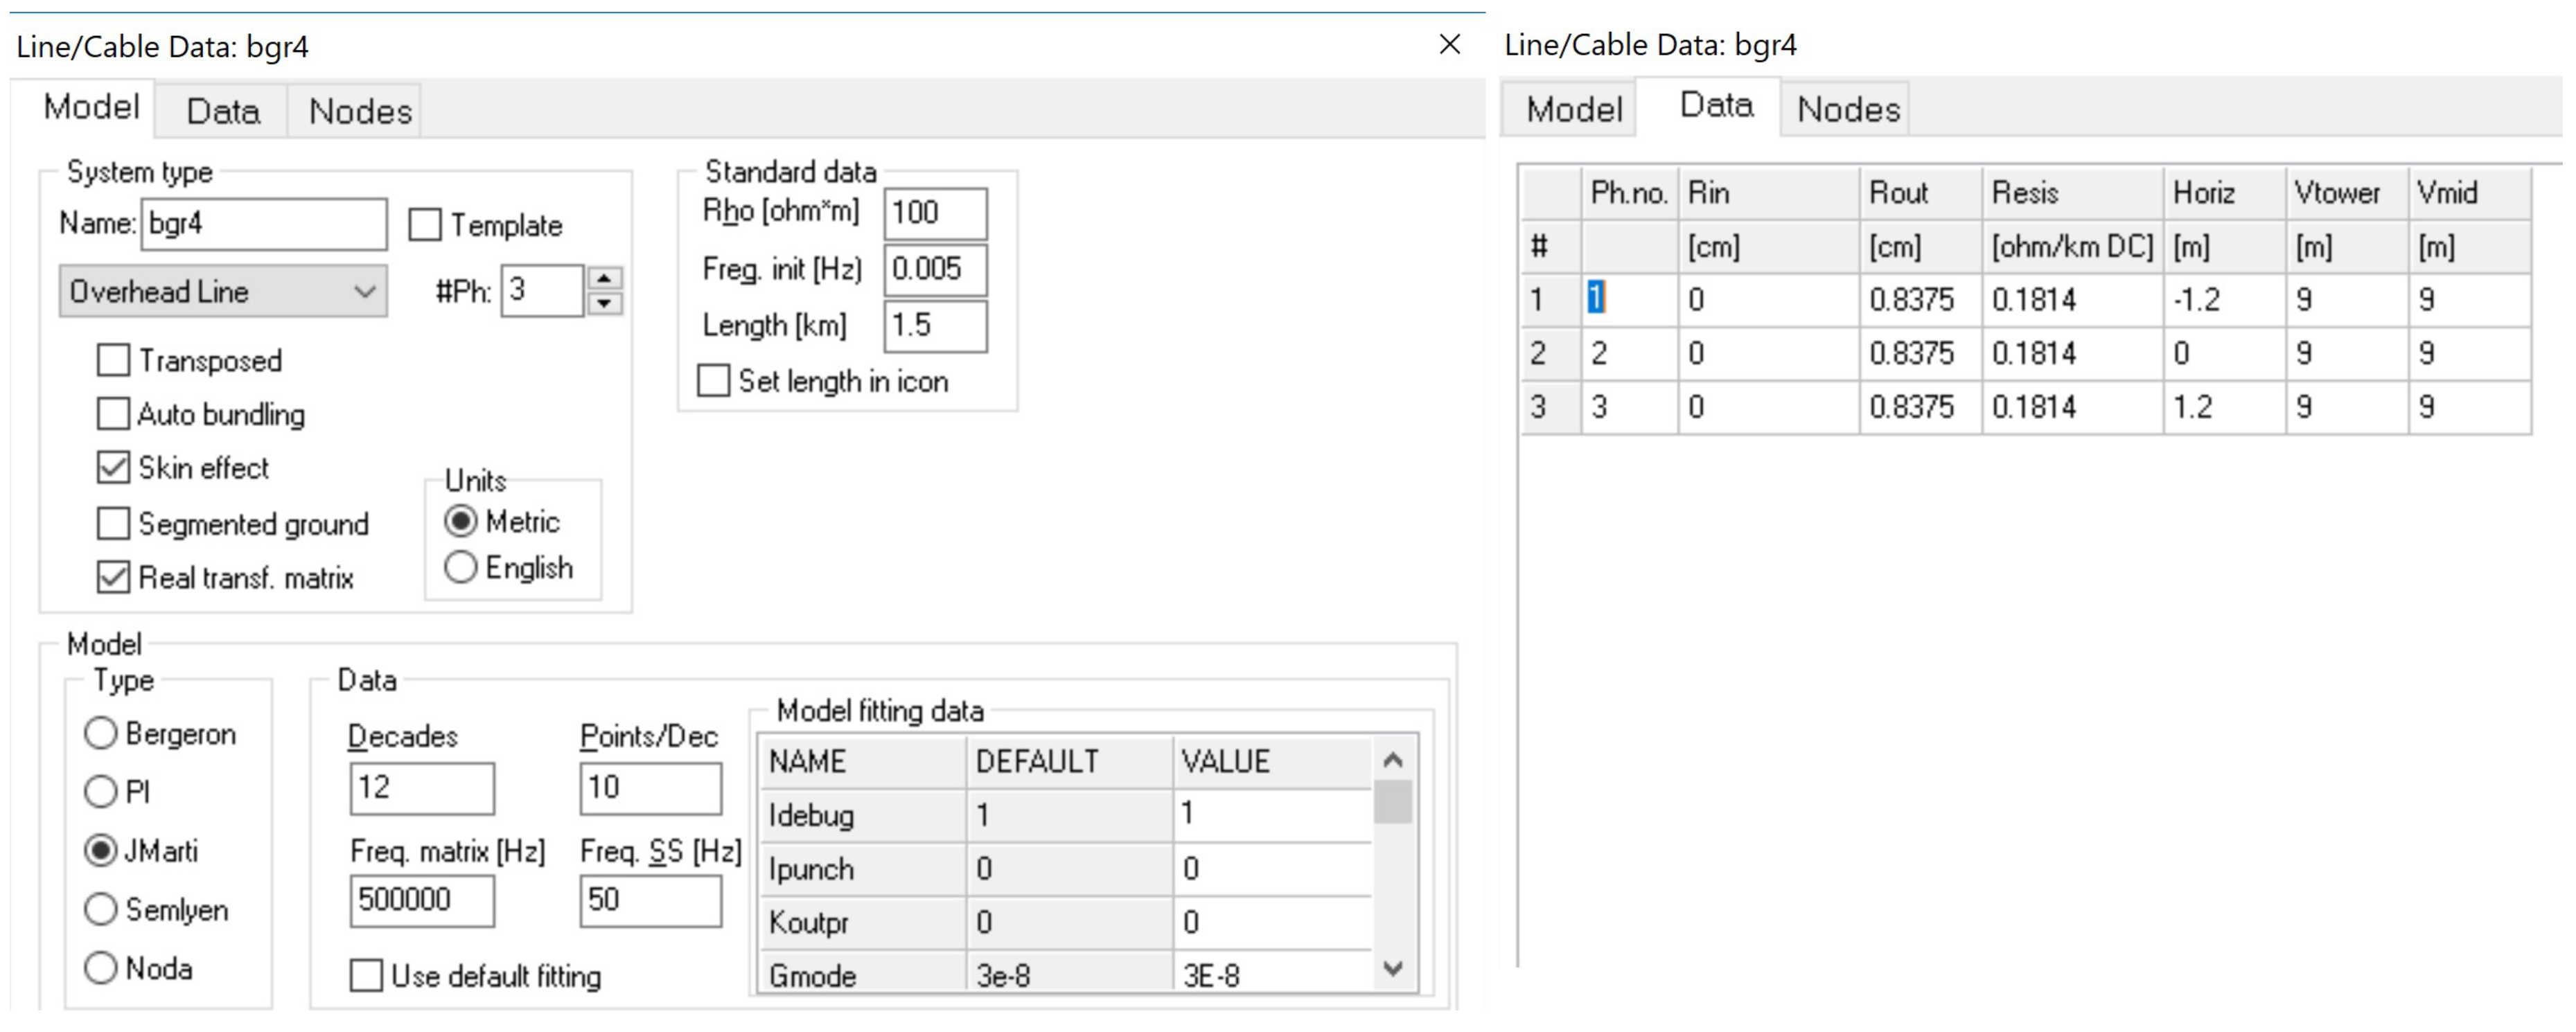Select the Horiz cell of row 1
This screenshot has width=2576, height=1032.
coord(2223,299)
